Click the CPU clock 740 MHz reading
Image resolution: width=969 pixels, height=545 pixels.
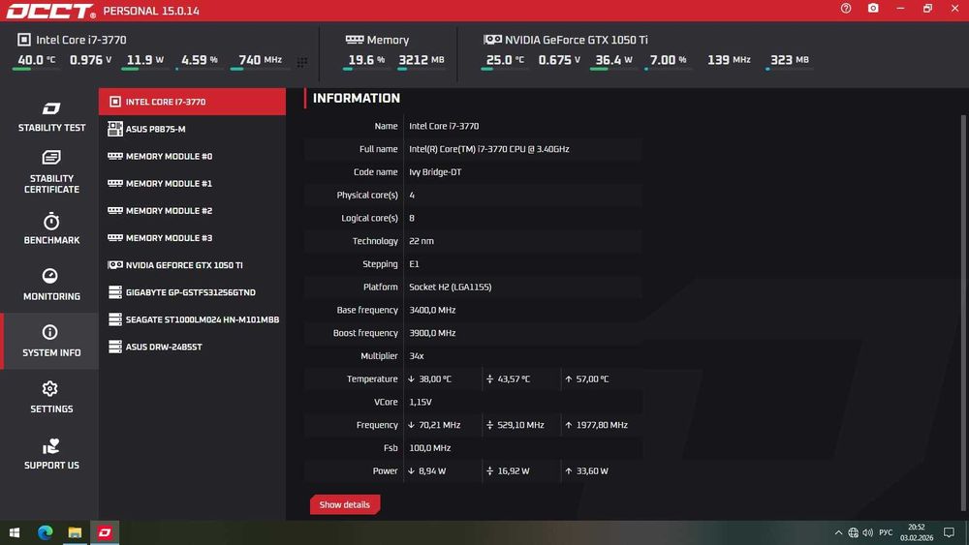pyautogui.click(x=260, y=60)
